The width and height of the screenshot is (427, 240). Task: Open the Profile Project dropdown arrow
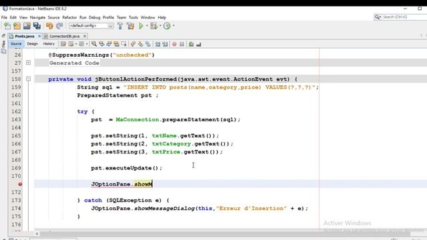click(x=173, y=26)
